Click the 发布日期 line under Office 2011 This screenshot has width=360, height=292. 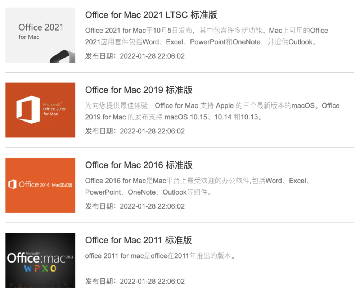click(x=135, y=281)
